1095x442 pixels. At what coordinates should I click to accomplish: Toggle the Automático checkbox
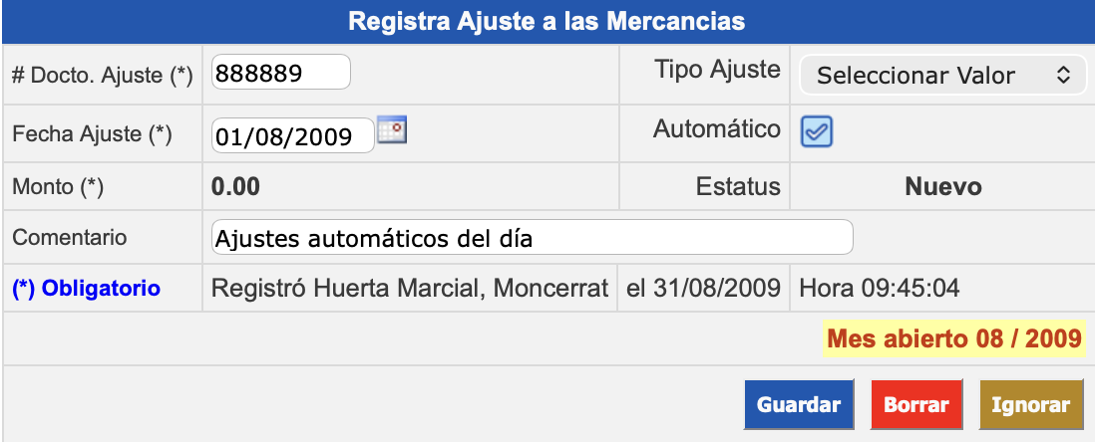click(x=817, y=132)
